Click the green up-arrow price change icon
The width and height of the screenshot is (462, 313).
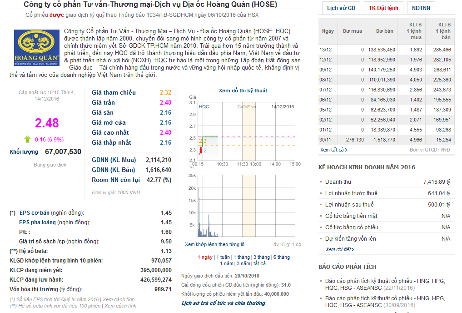click(27, 139)
